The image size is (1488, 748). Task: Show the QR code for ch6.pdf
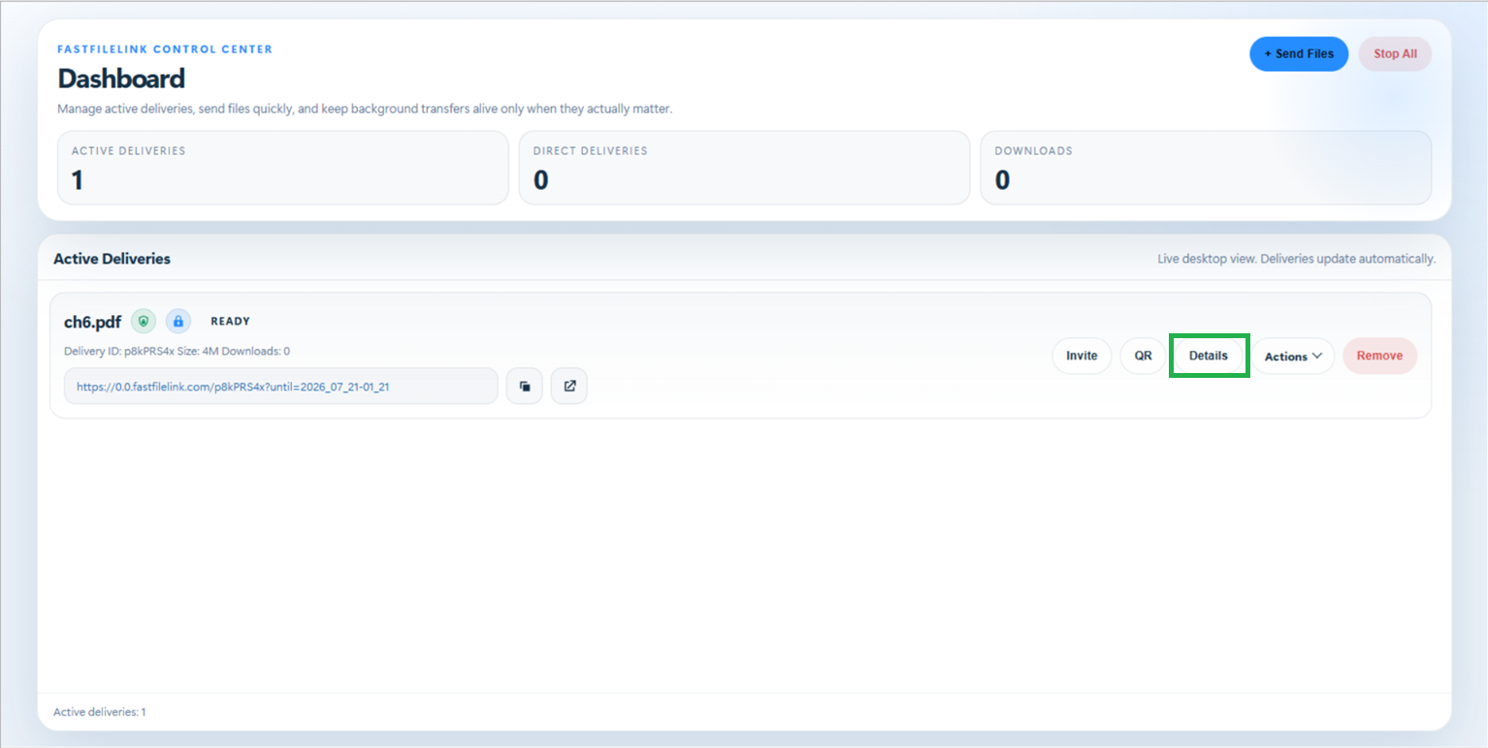pos(1144,356)
